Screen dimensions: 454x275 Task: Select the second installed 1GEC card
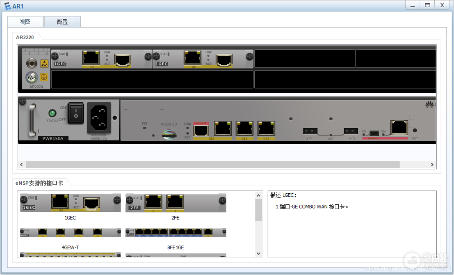point(203,59)
